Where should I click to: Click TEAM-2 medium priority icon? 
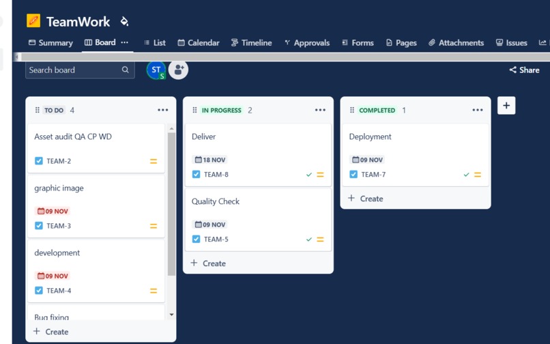(154, 161)
